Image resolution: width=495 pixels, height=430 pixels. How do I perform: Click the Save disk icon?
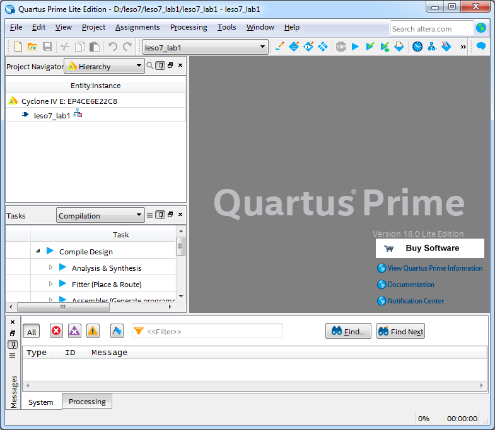(x=47, y=47)
